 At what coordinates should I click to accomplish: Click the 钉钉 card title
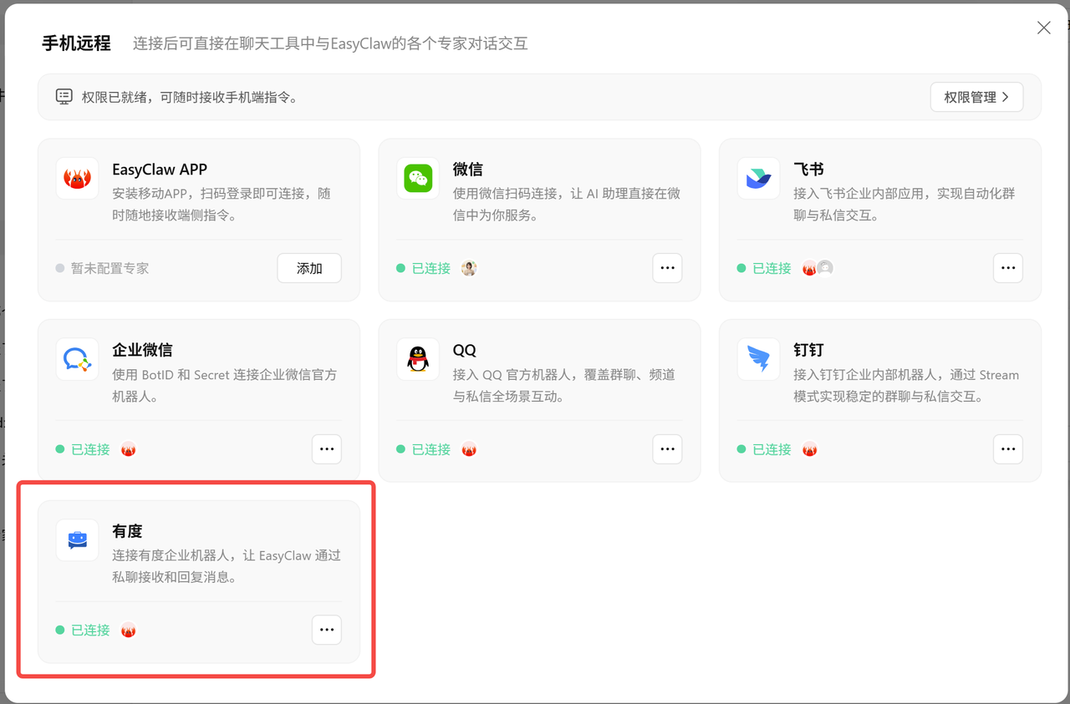pos(808,350)
